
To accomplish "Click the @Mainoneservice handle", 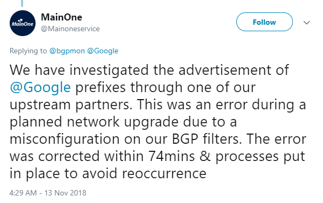I will [70, 29].
